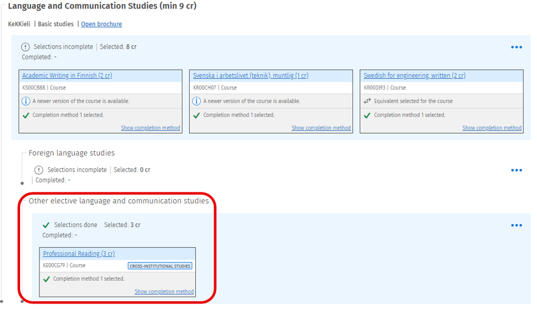Click the Basic studies label
The width and height of the screenshot is (537, 311).
[55, 24]
